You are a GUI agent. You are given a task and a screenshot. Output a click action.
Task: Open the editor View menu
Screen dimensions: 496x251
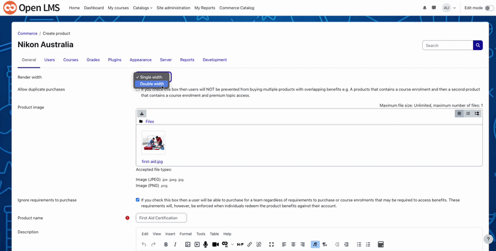point(157,234)
